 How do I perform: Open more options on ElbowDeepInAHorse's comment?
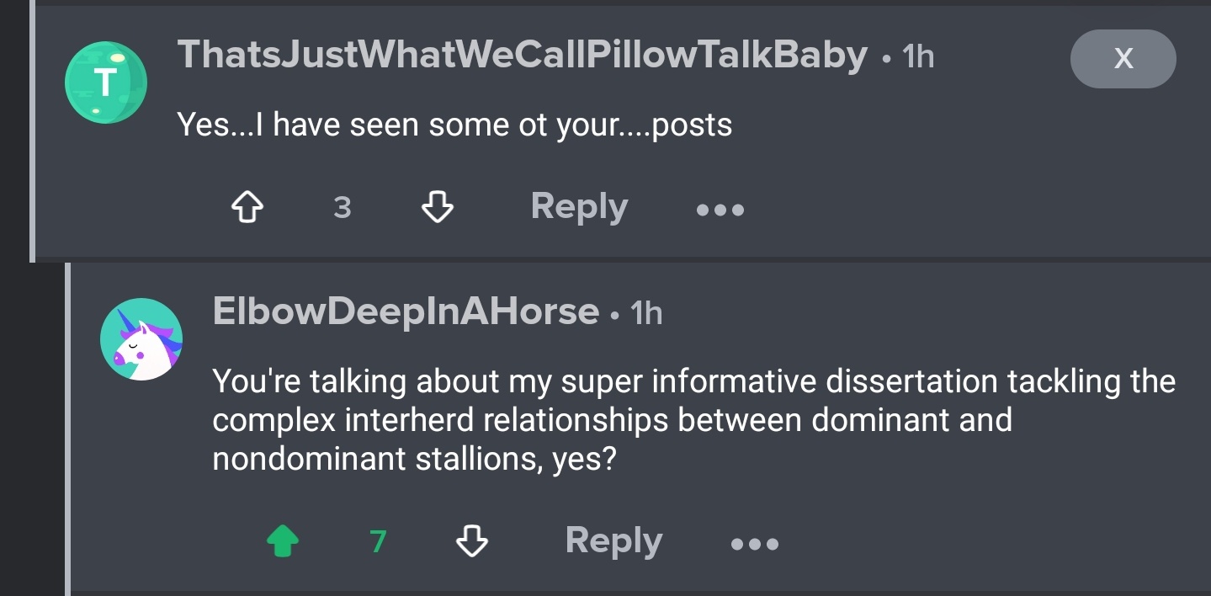[x=755, y=544]
